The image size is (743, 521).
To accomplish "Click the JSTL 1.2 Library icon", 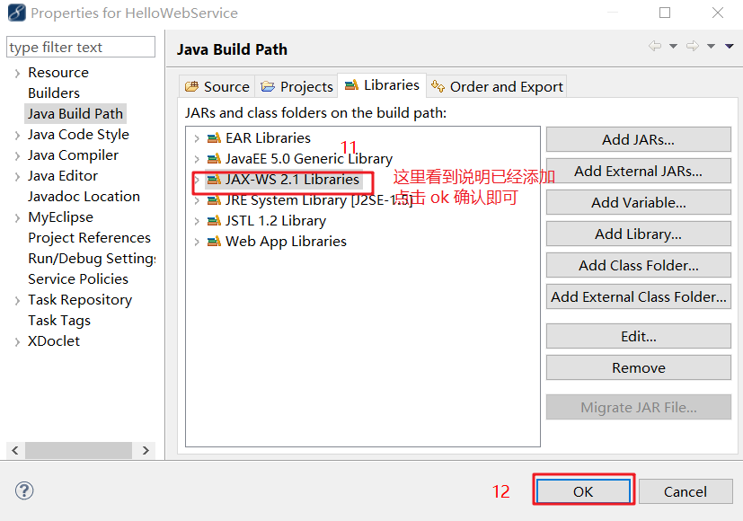I will (x=214, y=221).
